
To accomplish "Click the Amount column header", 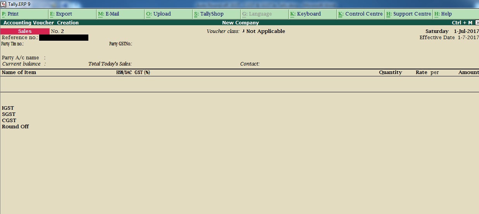I will 469,72.
